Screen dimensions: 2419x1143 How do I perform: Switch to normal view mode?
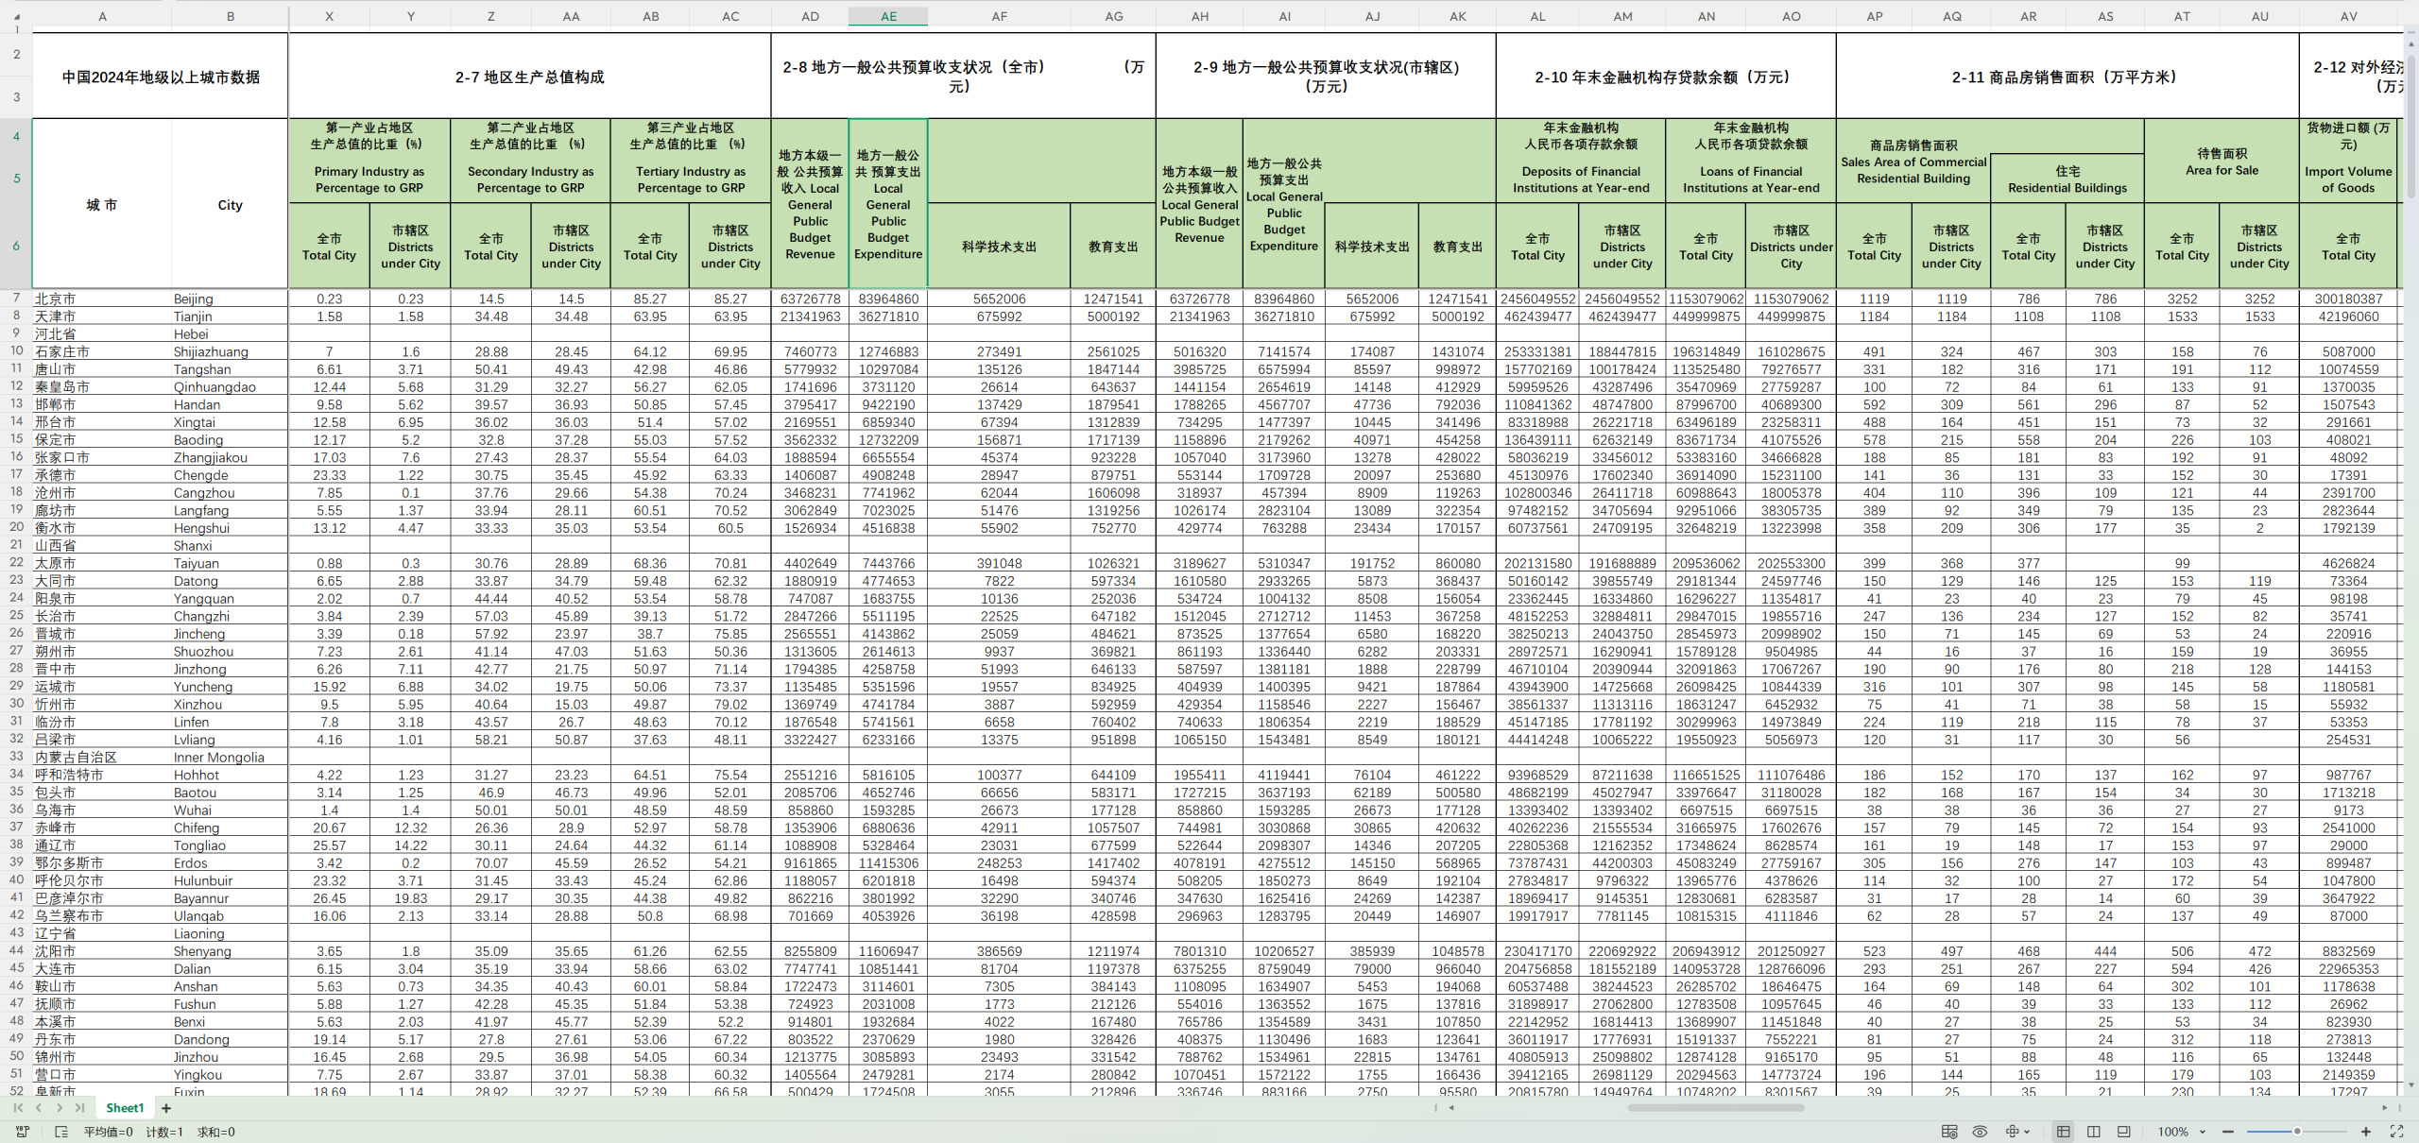click(2063, 1132)
